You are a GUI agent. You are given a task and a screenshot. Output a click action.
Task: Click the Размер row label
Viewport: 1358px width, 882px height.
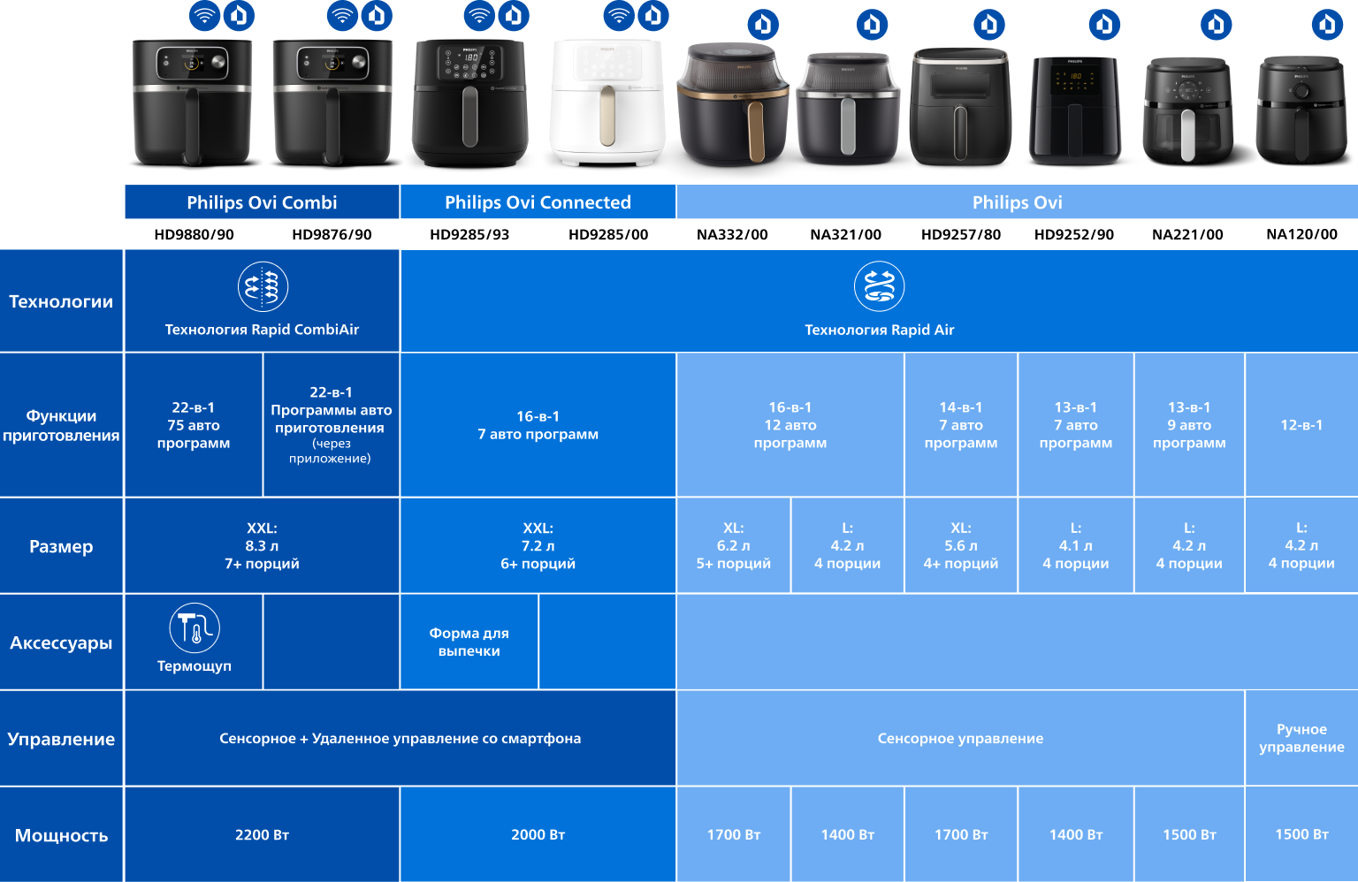pyautogui.click(x=61, y=545)
